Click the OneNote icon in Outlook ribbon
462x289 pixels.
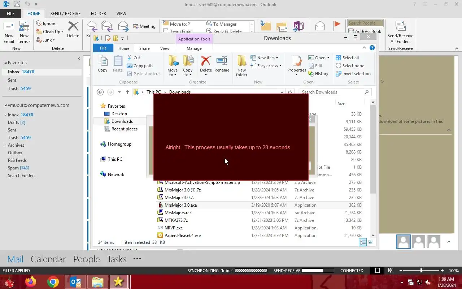pyautogui.click(x=298, y=26)
